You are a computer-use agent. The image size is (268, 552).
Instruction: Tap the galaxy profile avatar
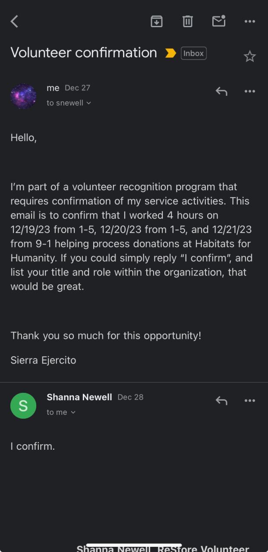(23, 96)
